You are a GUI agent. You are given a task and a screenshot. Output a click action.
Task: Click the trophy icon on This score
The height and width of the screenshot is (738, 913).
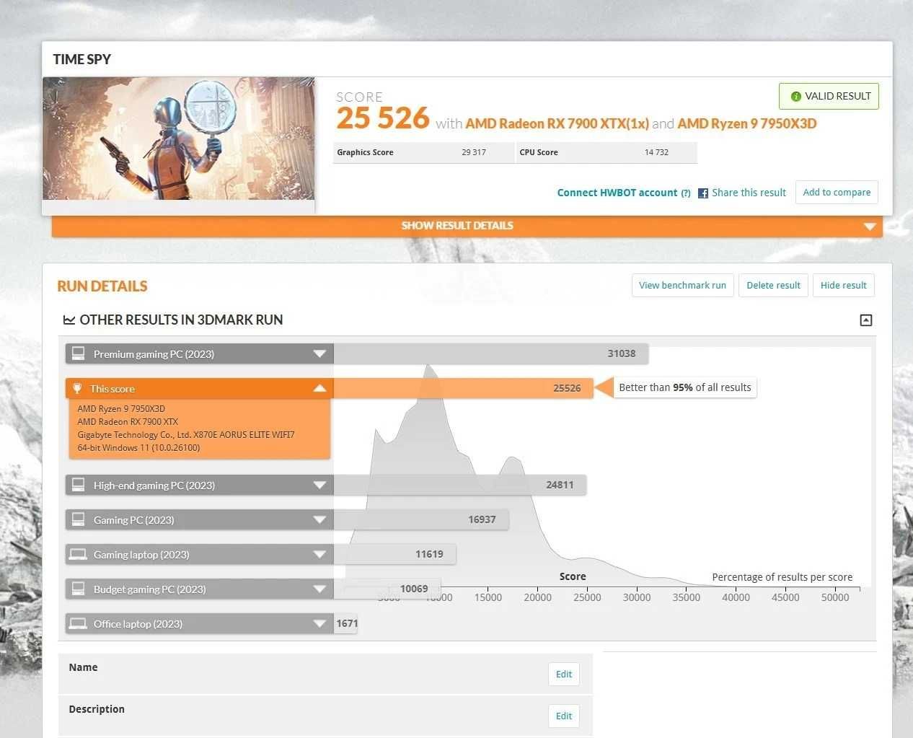tap(77, 388)
